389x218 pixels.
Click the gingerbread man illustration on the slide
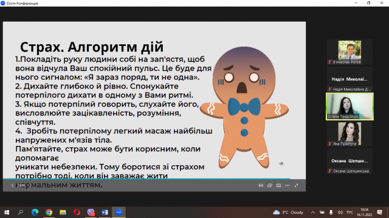pyautogui.click(x=244, y=108)
